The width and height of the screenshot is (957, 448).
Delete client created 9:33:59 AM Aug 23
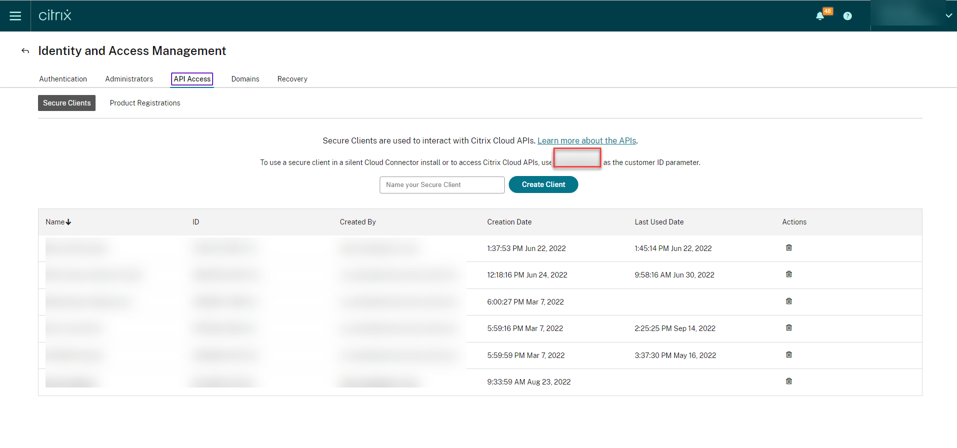point(789,381)
